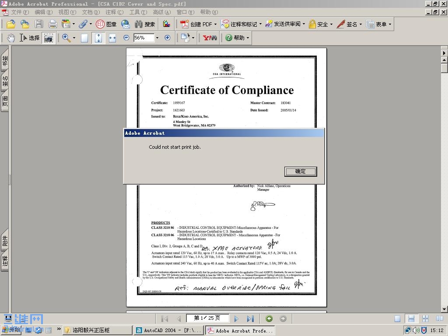448x336 pixels.
Task: Set Fit Width view
Action: click(112, 38)
